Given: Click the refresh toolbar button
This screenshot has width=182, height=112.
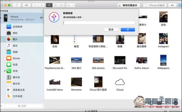Looking at the screenshot, I should tap(17, 5).
